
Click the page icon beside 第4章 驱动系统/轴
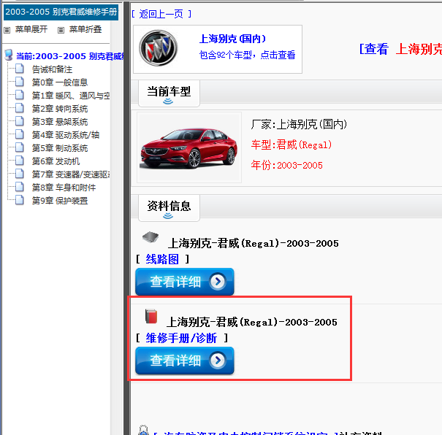20,134
